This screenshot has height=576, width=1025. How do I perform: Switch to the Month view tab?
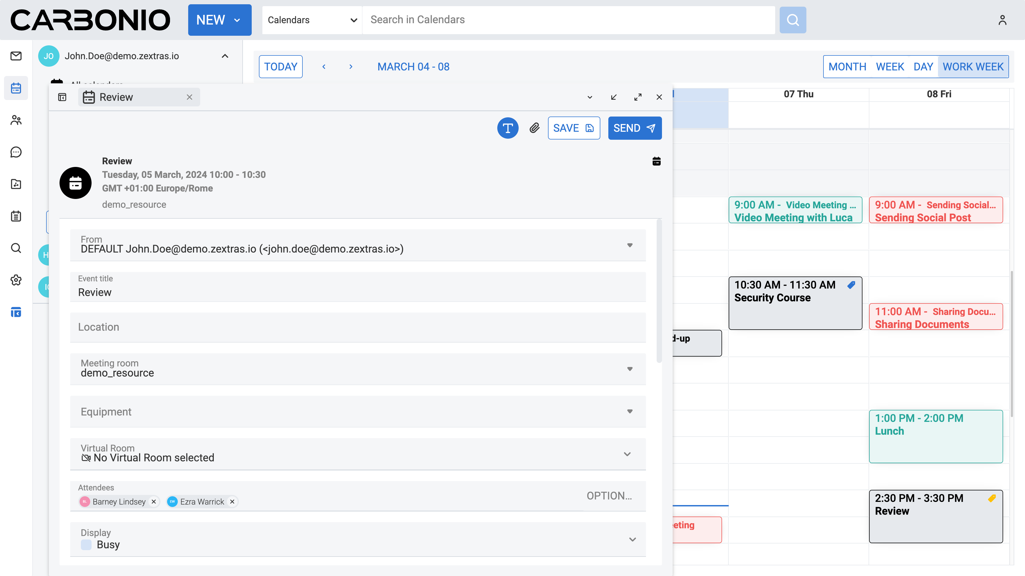(847, 67)
